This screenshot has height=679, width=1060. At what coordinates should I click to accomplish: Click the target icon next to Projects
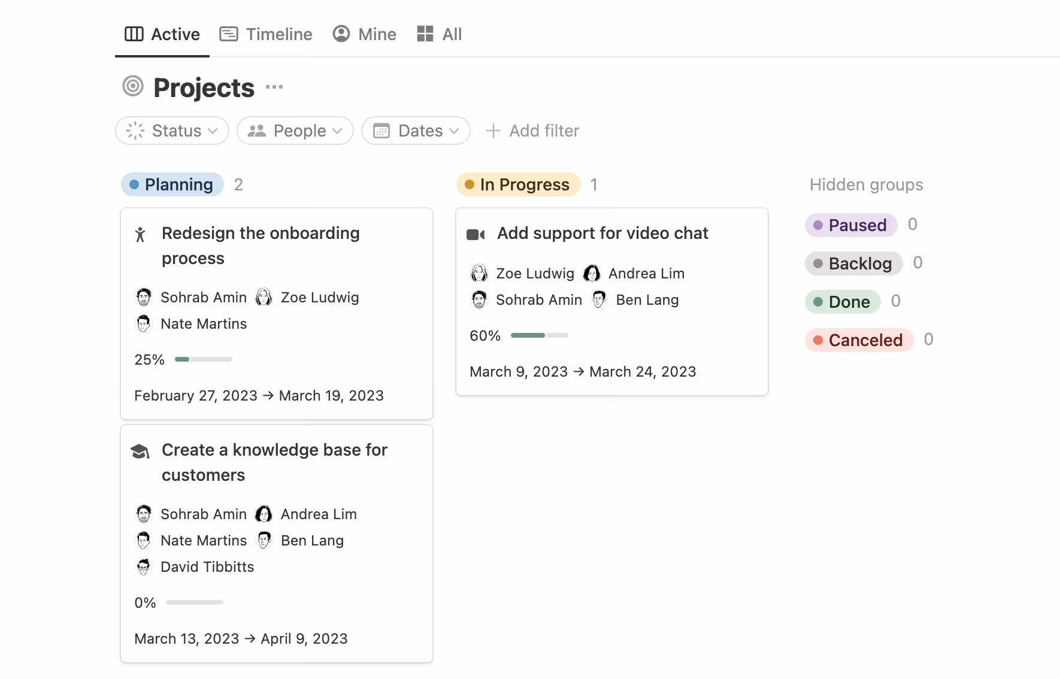point(131,87)
